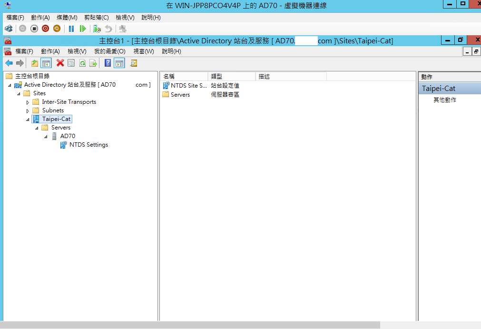Screen dimensions: 481x329
Task: Open 動作(A) menu in the MMC console
Action: point(50,51)
